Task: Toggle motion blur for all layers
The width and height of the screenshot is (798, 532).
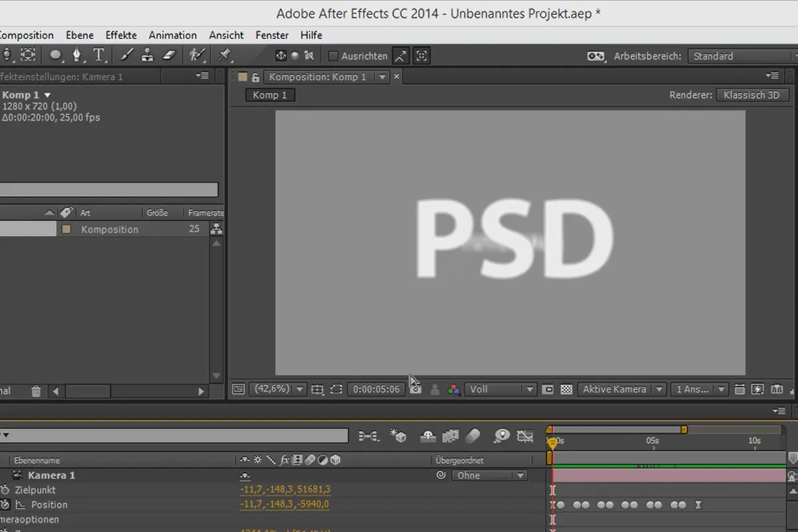Action: [x=473, y=436]
